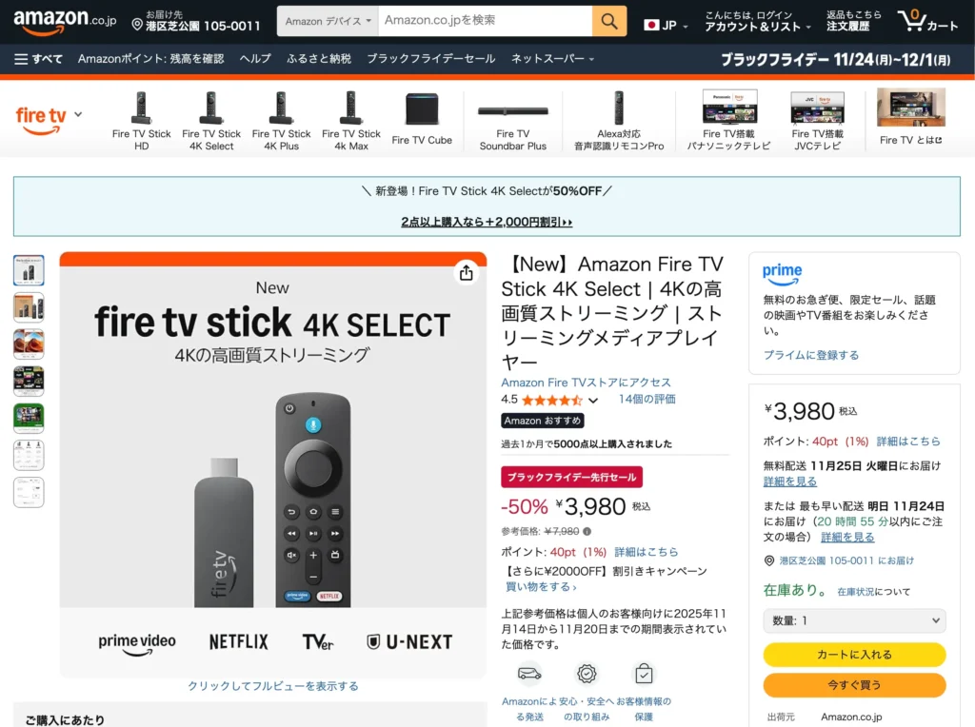The height and width of the screenshot is (727, 975).
Task: Open the 数量 quantity dropdown
Action: click(854, 620)
